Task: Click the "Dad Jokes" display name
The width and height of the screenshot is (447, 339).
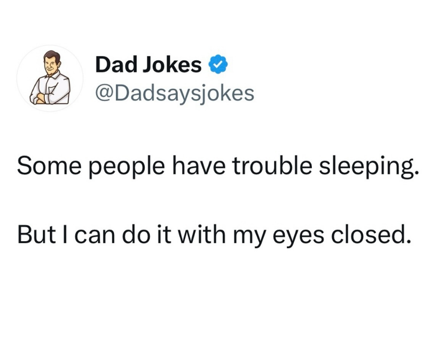Action: point(148,65)
